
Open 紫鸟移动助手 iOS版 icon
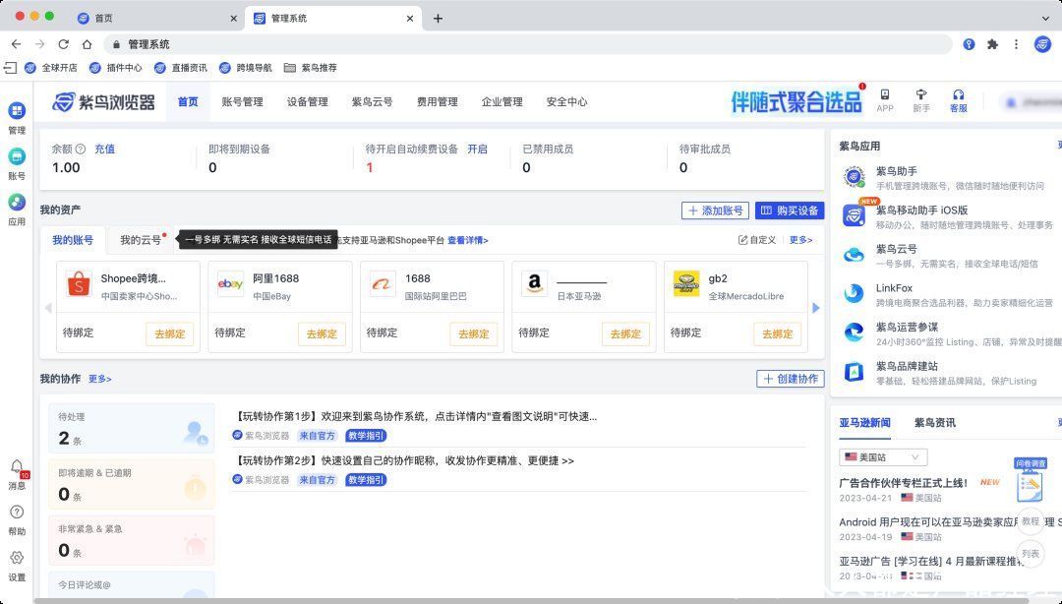855,214
